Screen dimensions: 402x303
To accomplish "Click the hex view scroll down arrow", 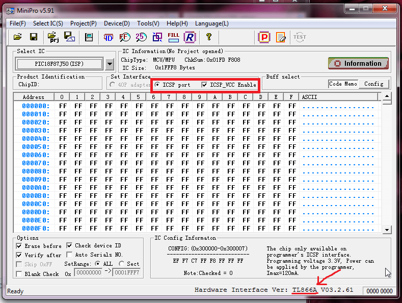I will (x=387, y=230).
